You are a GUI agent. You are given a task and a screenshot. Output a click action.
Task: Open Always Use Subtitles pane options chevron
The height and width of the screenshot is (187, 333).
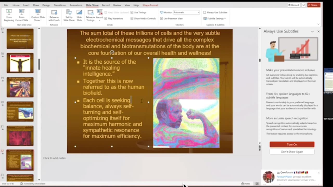tap(312, 31)
